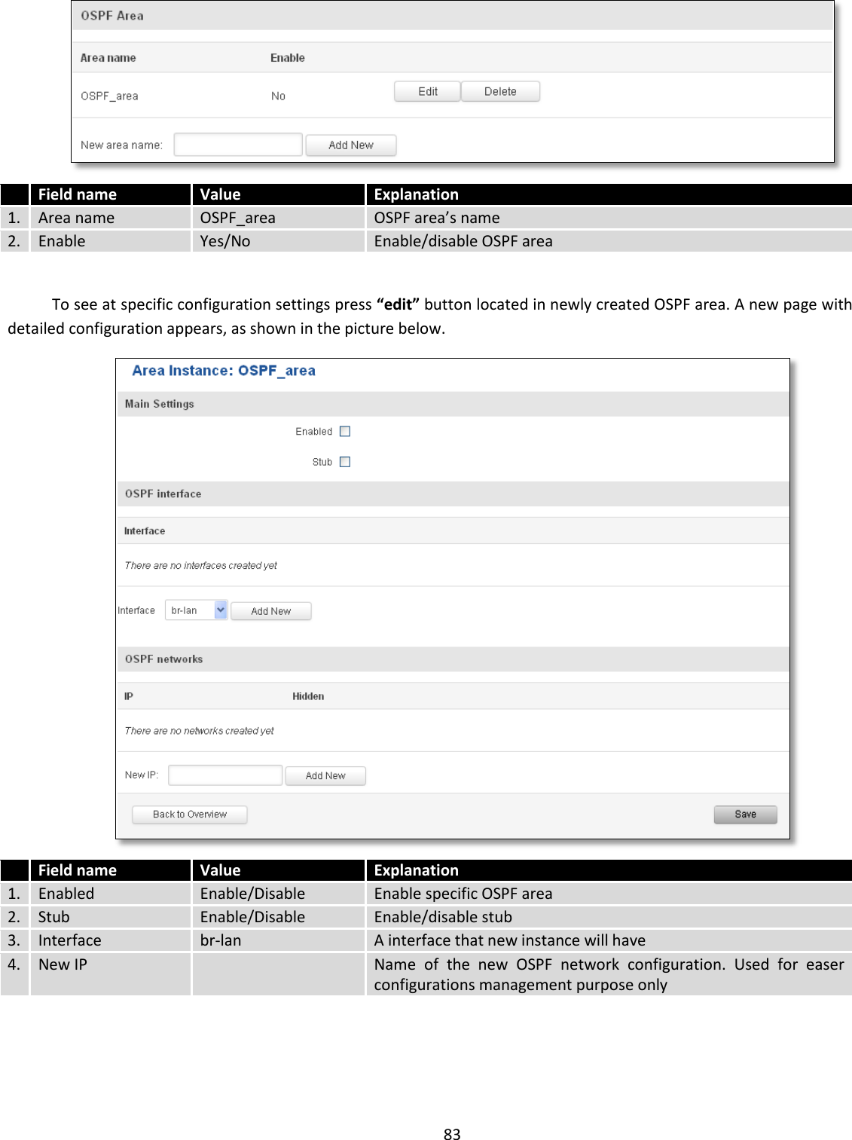Click Add New next to New IP
This screenshot has height=1140, width=852.
(x=325, y=775)
